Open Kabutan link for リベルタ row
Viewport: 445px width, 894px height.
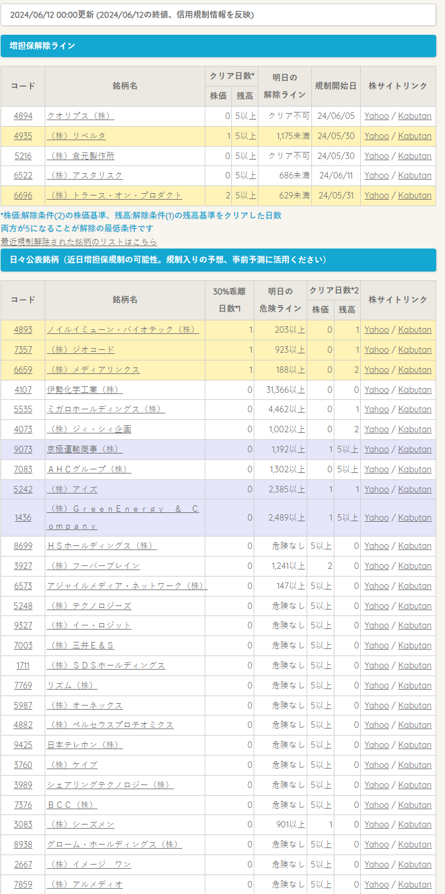pyautogui.click(x=415, y=136)
